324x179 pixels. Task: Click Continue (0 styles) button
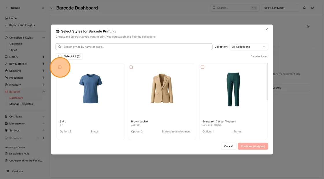coord(253,146)
